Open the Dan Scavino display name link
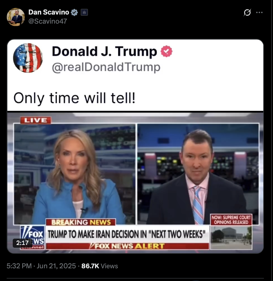 [x=49, y=12]
